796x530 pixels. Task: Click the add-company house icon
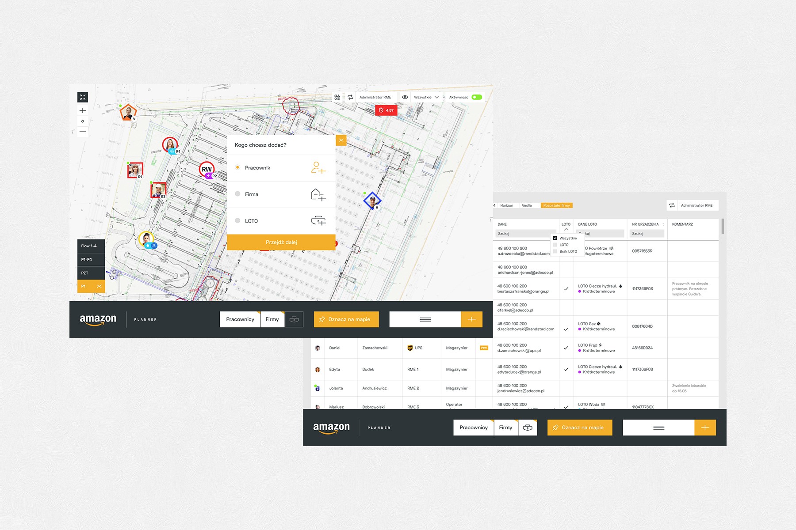coord(318,194)
